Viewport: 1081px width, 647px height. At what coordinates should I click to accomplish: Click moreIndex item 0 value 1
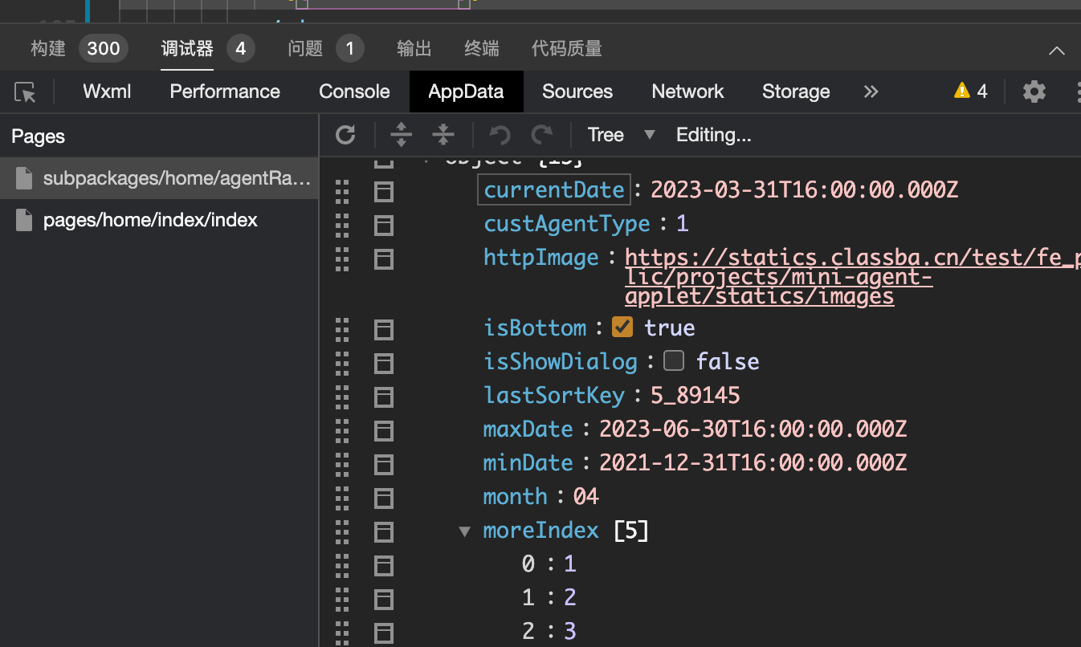(x=570, y=564)
